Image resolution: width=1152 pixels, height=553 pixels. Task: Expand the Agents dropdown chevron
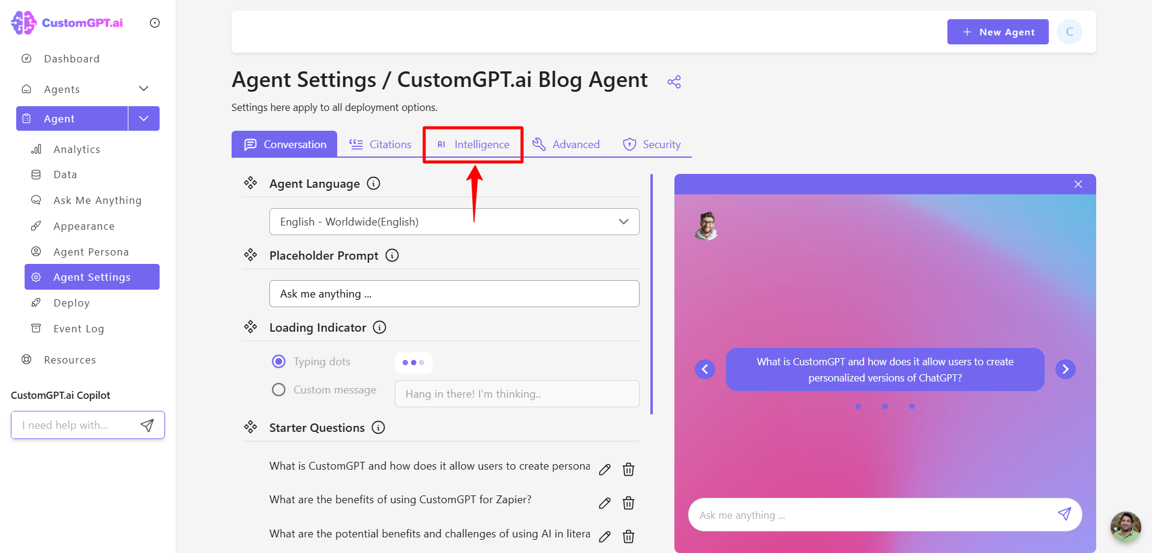tap(143, 89)
